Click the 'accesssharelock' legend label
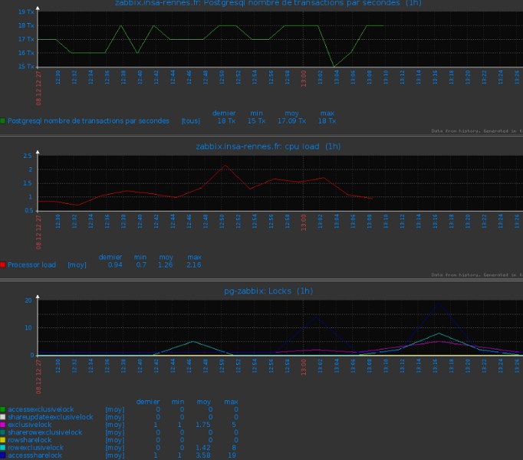The height and width of the screenshot is (460, 523). pos(35,455)
